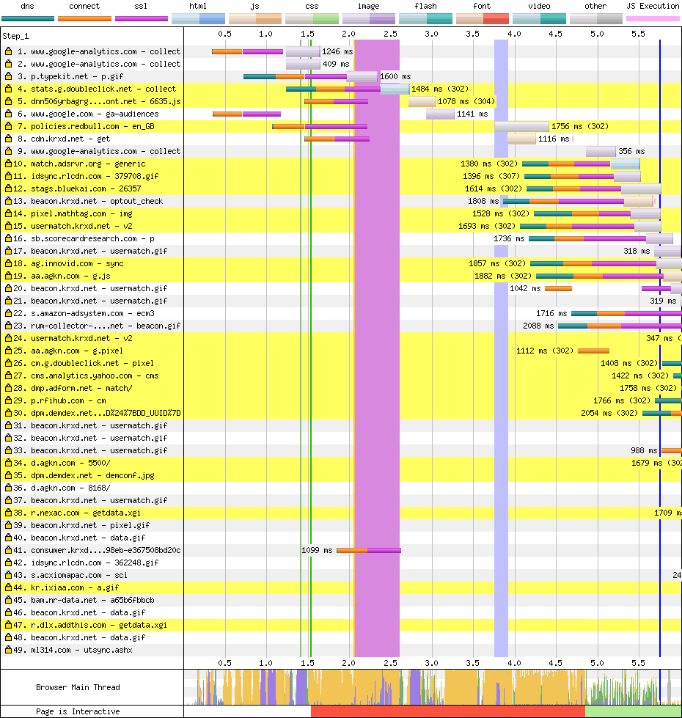Click the lock icon for match.adsrvr.org generic
Viewport: 682px width, 718px height.
tap(8, 164)
